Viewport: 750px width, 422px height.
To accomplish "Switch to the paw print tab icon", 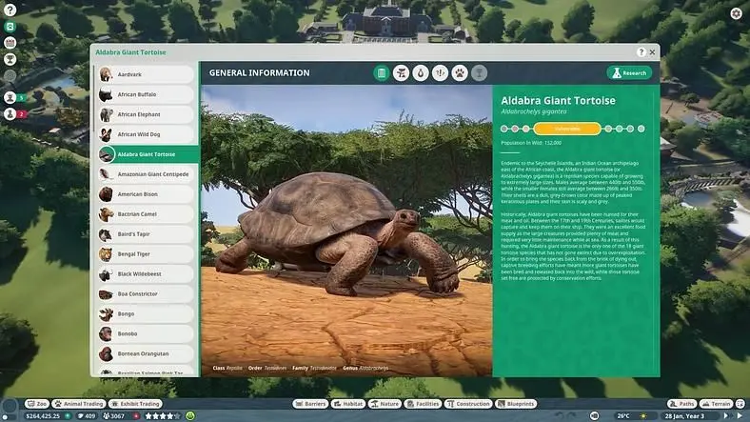I will point(460,73).
